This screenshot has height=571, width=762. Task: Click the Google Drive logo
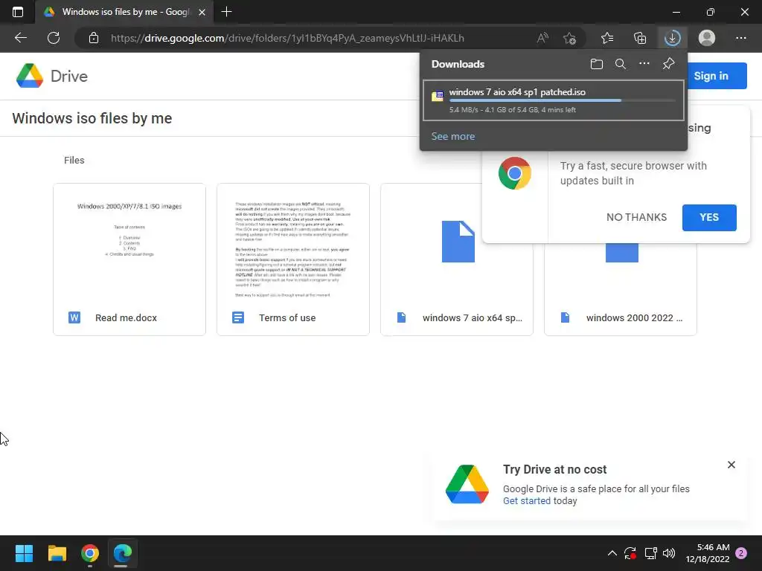[51, 76]
